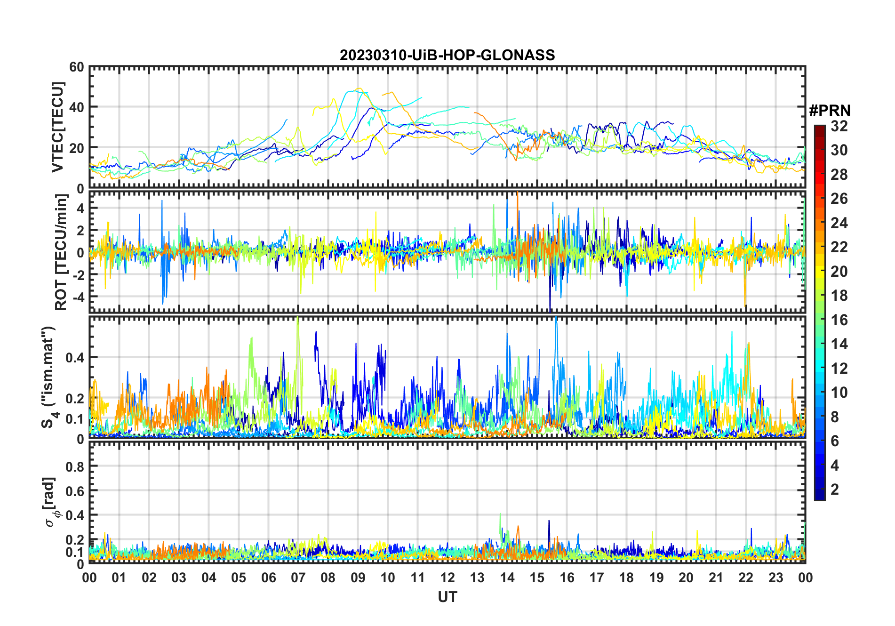The height and width of the screenshot is (626, 895).
Task: Click the "18" label on PRN colorbar
Action: pyautogui.click(x=839, y=296)
